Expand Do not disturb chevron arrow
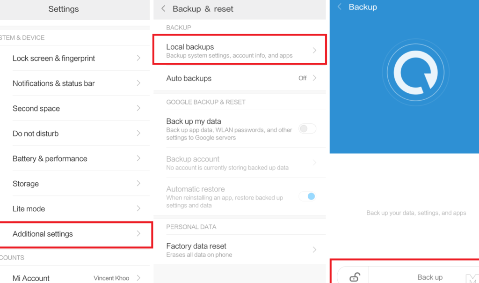479x283 pixels. click(138, 134)
